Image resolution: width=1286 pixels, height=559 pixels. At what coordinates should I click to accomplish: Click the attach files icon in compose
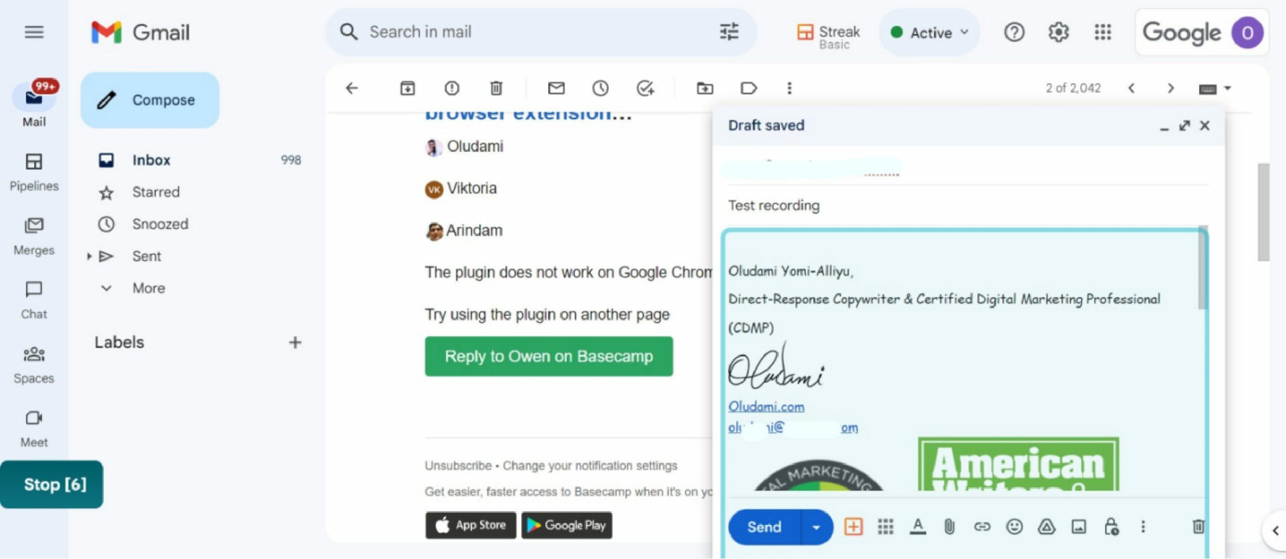pos(946,526)
